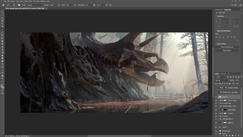Viewport: 243px width, 137px height.
Task: Select the Rectangular Marquee tool
Action: [2, 15]
